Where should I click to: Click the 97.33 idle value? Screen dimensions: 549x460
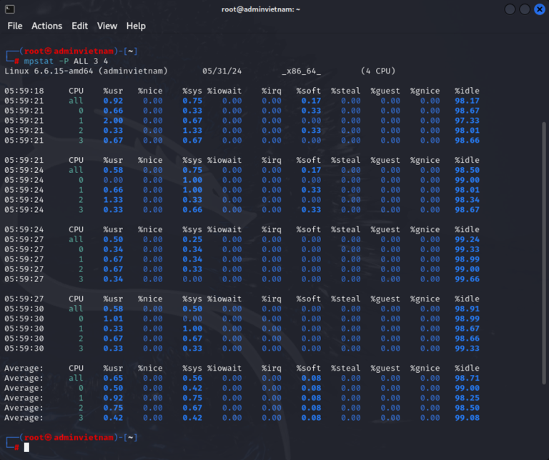466,121
